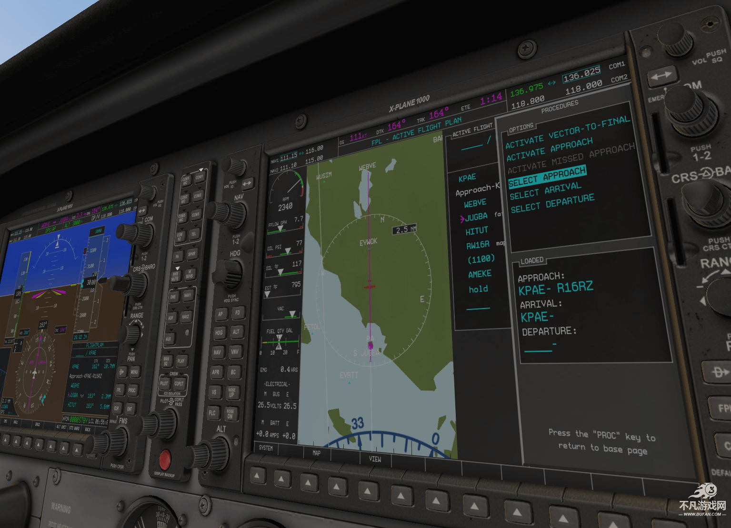Arm the APR approach mode key

(216, 372)
